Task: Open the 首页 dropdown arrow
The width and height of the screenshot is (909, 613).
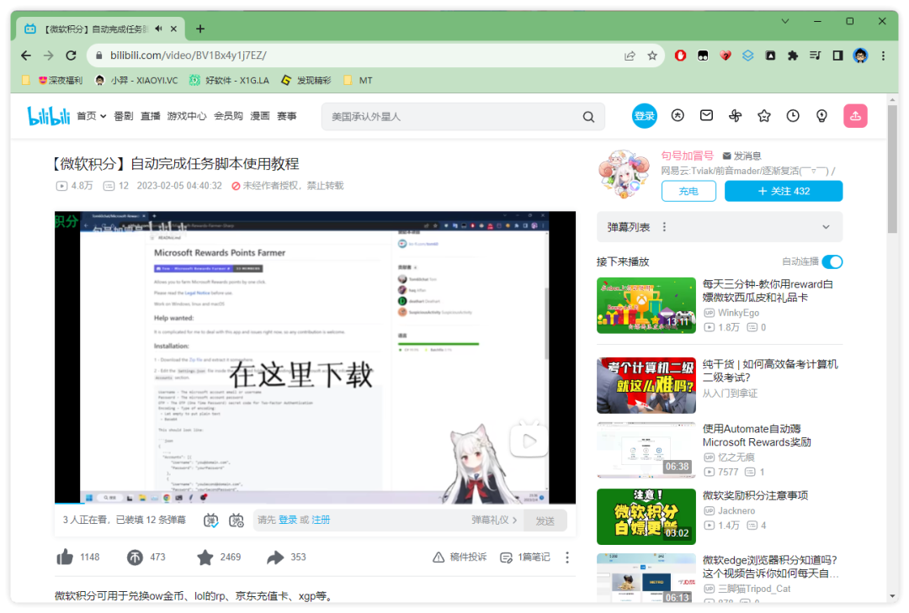Action: coord(104,116)
